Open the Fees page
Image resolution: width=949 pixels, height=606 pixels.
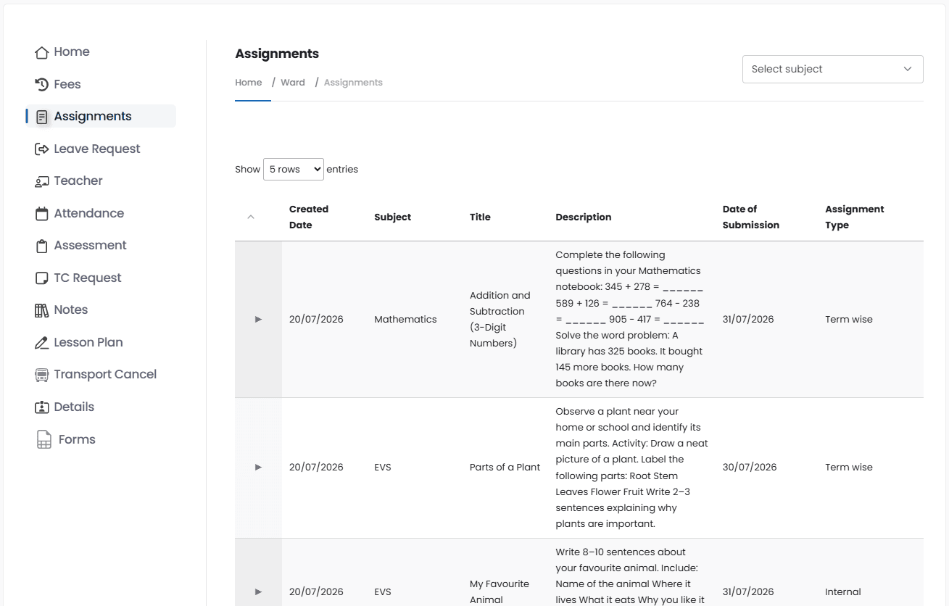[x=67, y=84]
